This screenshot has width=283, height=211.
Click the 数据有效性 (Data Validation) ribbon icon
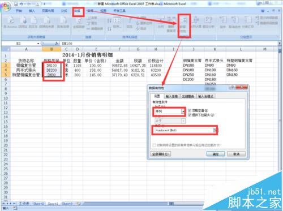click(x=183, y=24)
